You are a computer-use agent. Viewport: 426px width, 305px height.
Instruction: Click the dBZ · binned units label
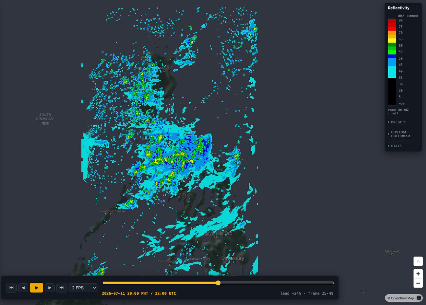pos(408,16)
